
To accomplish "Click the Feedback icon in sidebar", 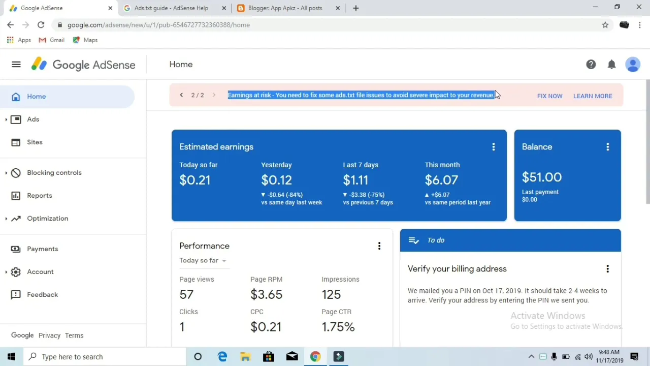I will [x=16, y=295].
